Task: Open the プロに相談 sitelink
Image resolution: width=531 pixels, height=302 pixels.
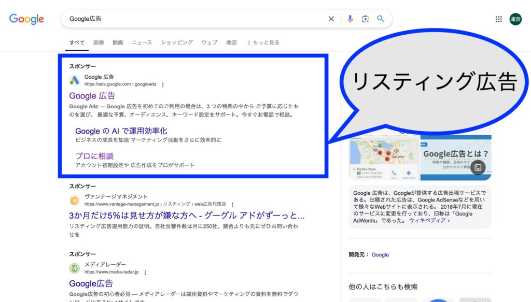Action: [x=94, y=156]
